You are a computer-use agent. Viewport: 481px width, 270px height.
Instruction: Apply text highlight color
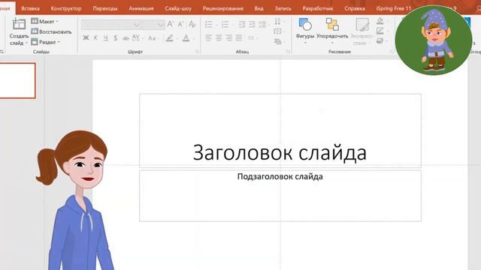tap(170, 38)
